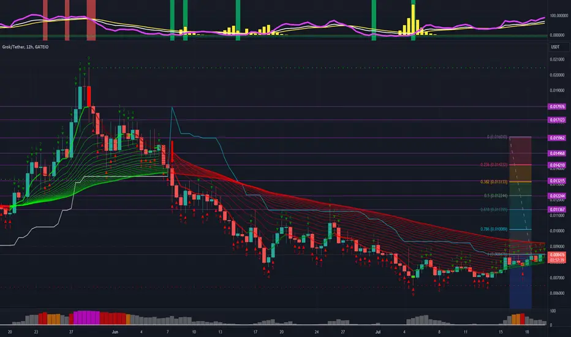The height and width of the screenshot is (337, 571).
Task: Select the 0.017976 purple price label
Action: (x=557, y=107)
